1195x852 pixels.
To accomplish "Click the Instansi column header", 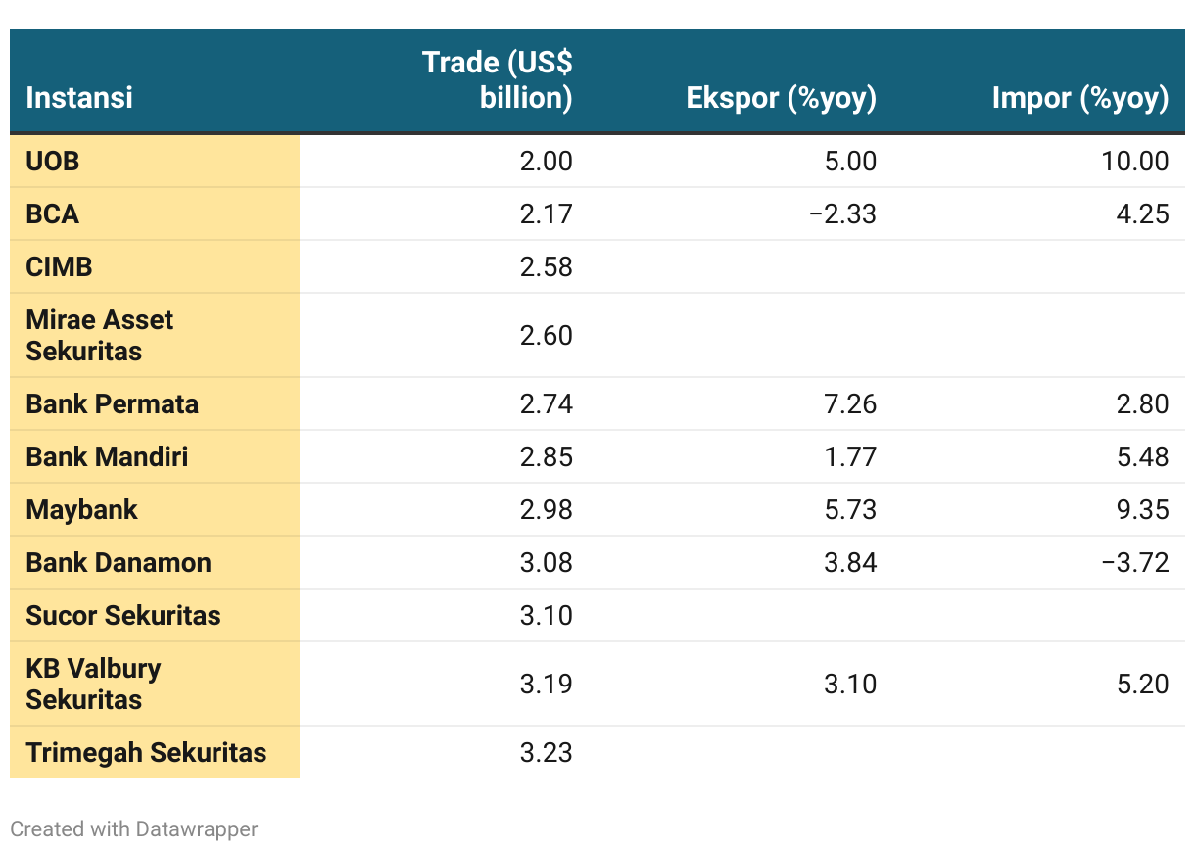I will click(79, 98).
